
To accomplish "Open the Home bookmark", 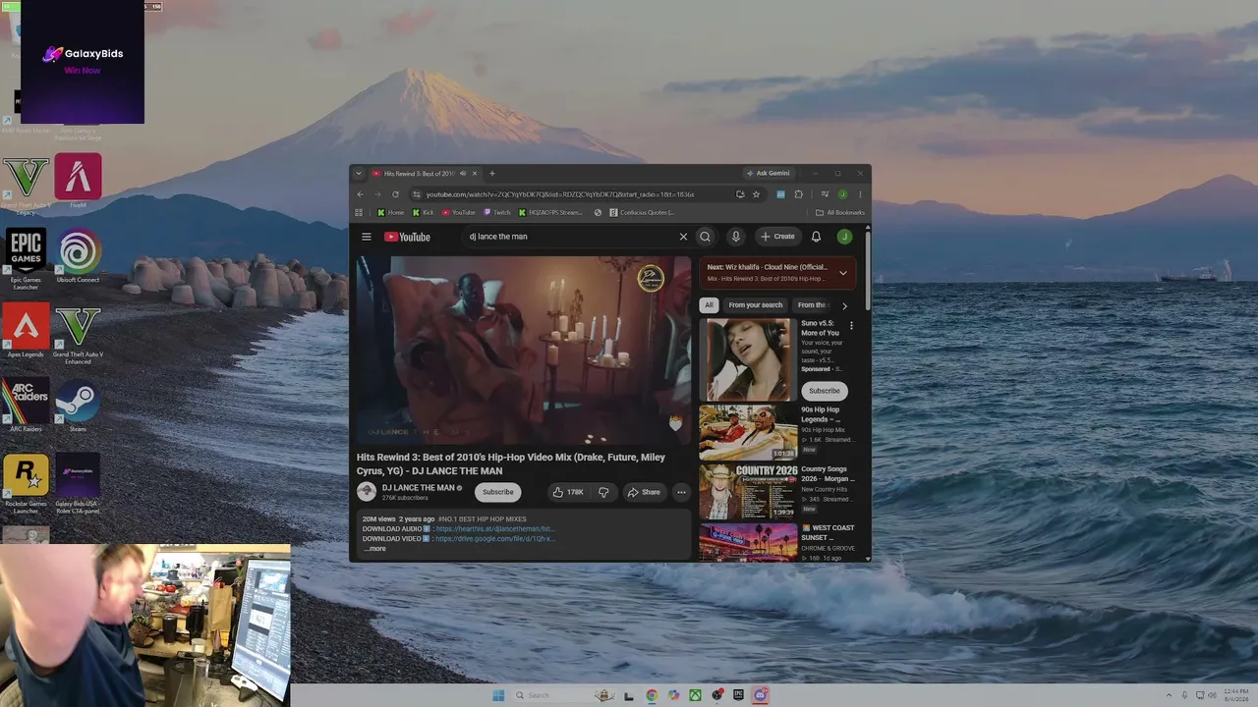I will (x=391, y=212).
